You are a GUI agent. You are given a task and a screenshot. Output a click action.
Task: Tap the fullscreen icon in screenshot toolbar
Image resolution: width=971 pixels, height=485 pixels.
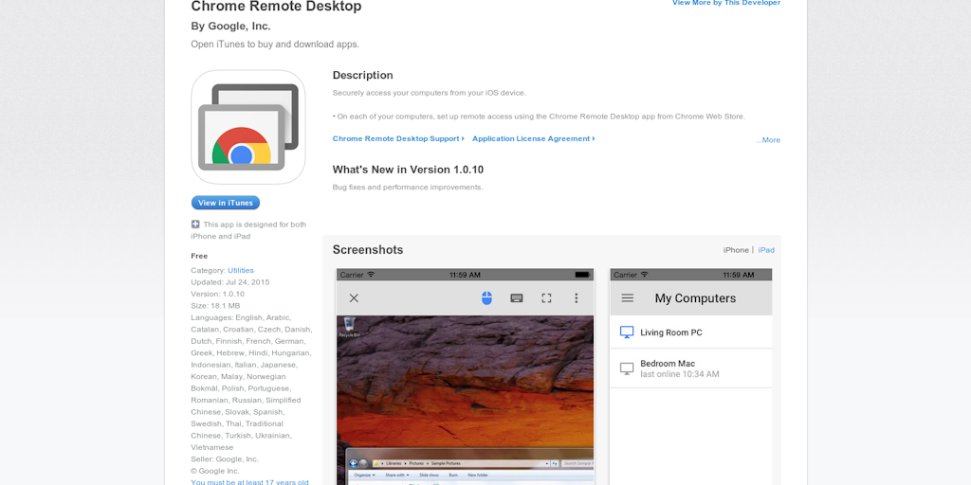546,298
